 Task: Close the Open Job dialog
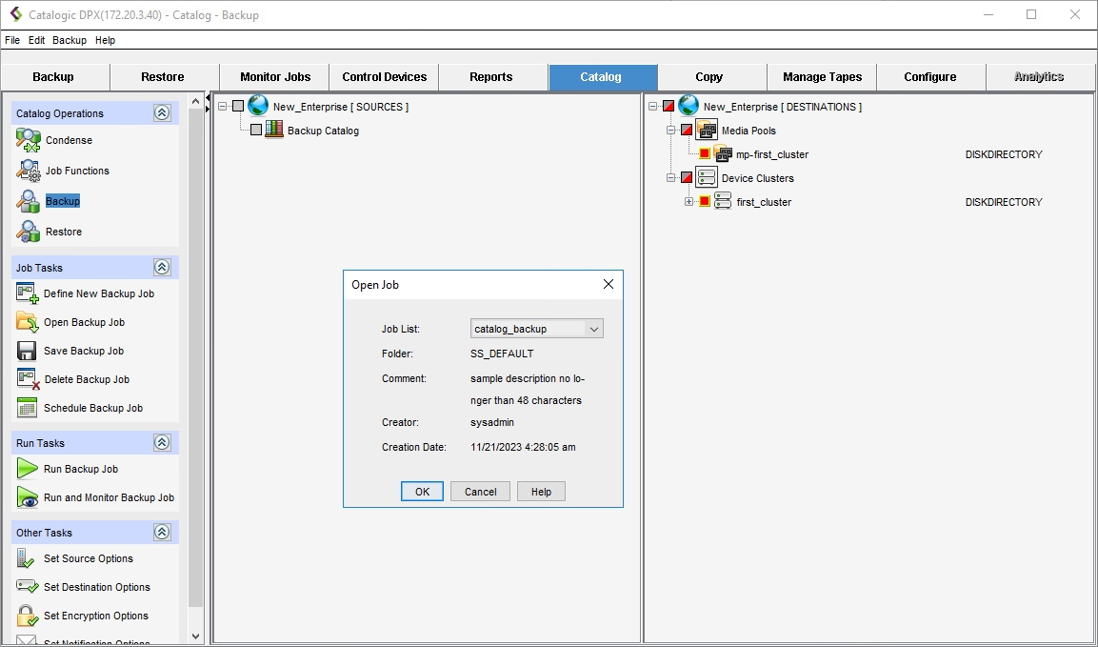(608, 284)
